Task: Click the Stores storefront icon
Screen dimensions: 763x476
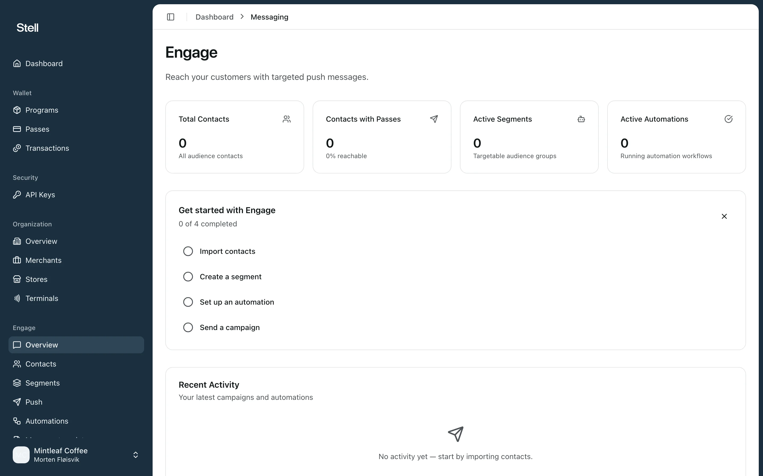Action: point(17,280)
